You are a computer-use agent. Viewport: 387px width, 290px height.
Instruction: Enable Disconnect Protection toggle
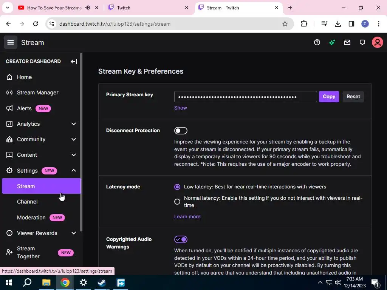[x=181, y=131]
